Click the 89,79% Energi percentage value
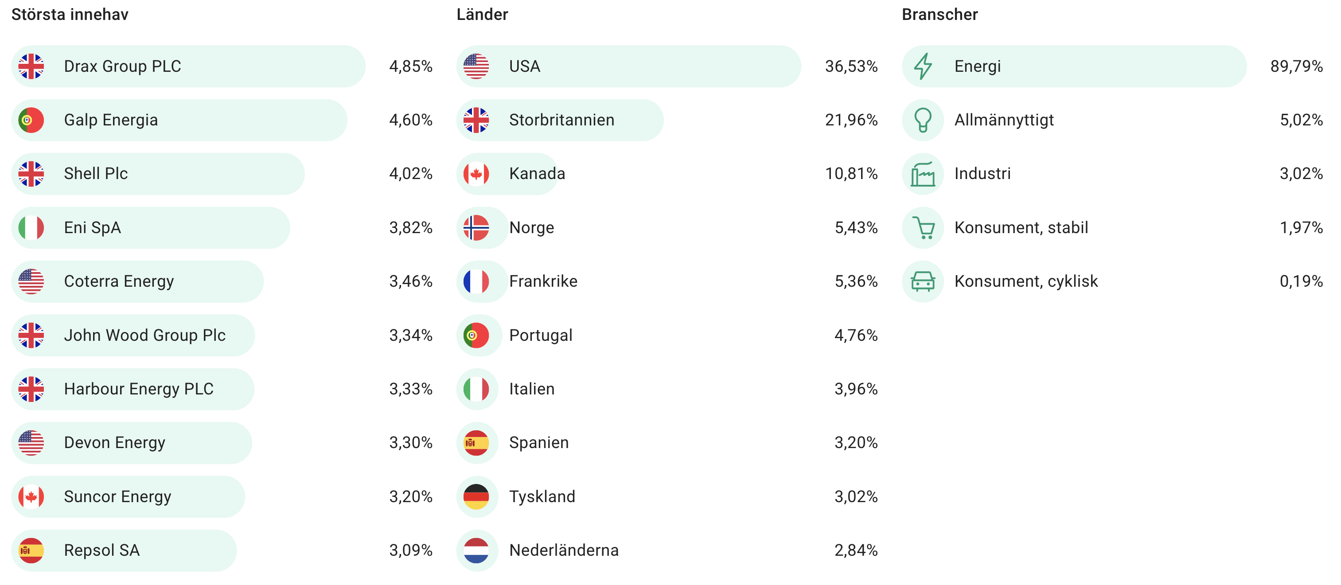This screenshot has width=1341, height=585. 1296,66
